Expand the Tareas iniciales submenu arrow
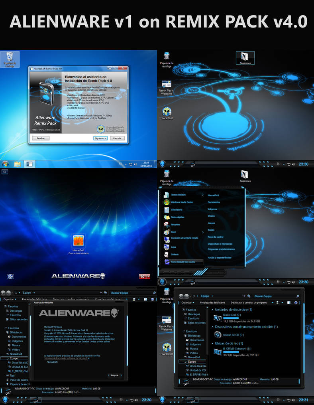 coord(203,195)
